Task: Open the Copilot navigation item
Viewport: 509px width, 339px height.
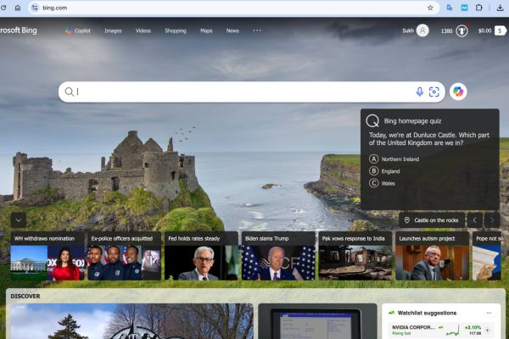Action: tap(77, 31)
